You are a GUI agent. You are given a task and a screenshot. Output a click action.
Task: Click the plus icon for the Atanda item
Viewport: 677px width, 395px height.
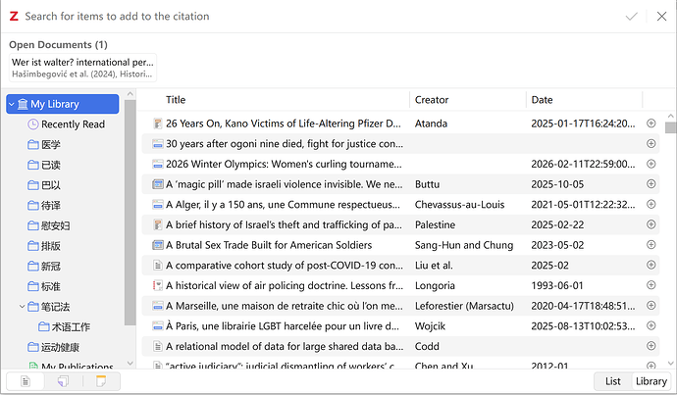click(x=651, y=123)
